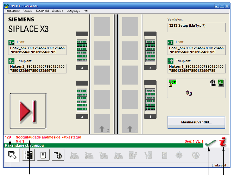233x184 pixels.
Task: Click the conveyor lane 1 board toolbar icon
Action: (148, 155)
